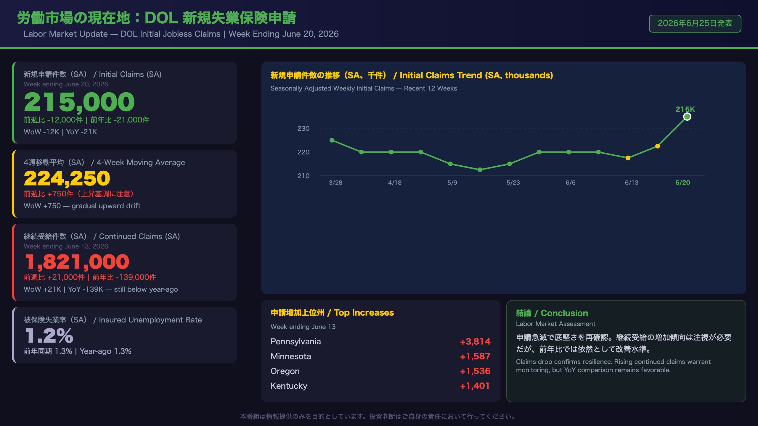Click the +3,814 value for Pennsylvania
The width and height of the screenshot is (758, 426).
pos(475,342)
